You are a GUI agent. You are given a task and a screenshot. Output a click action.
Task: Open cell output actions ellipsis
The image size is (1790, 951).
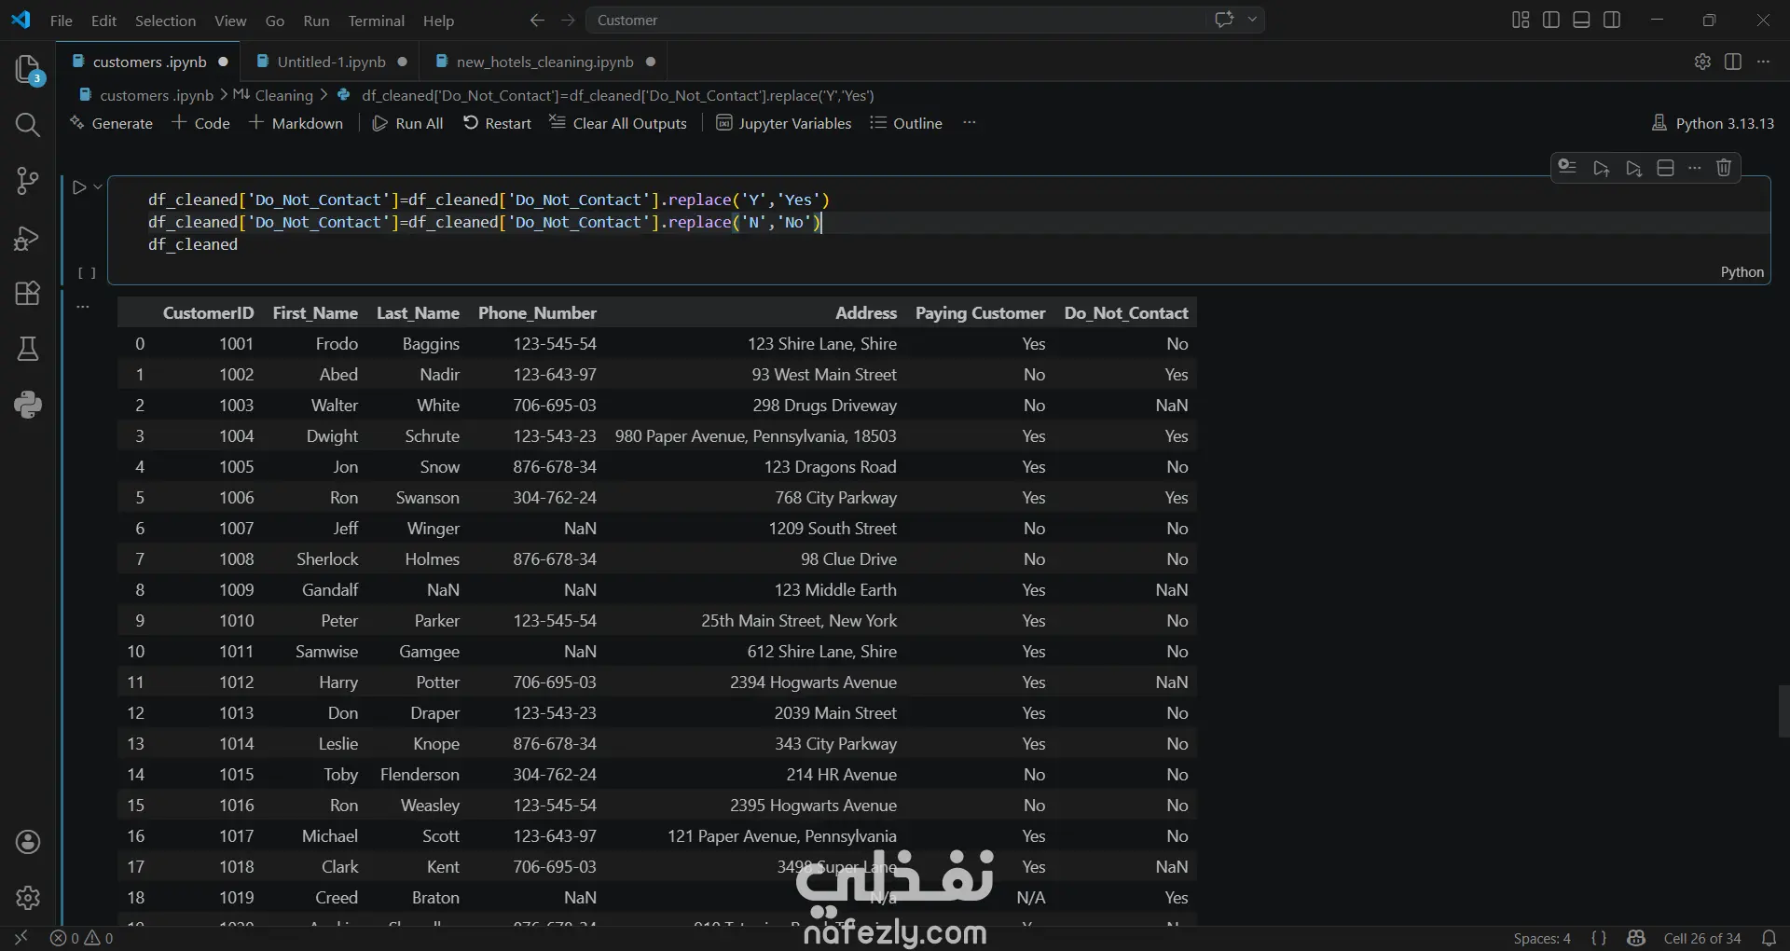83,306
